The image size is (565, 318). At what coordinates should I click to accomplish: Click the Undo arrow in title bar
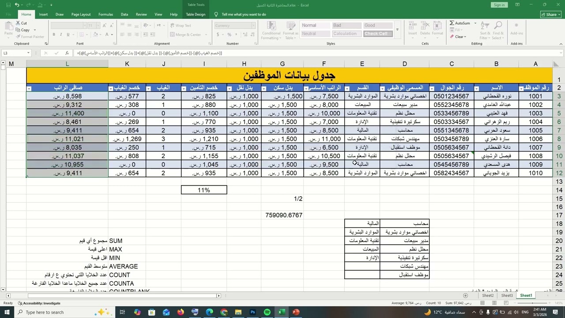coord(17,5)
